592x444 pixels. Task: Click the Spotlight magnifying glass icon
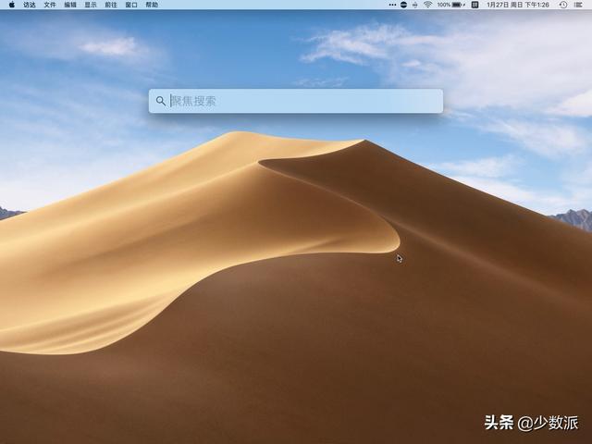pos(161,101)
